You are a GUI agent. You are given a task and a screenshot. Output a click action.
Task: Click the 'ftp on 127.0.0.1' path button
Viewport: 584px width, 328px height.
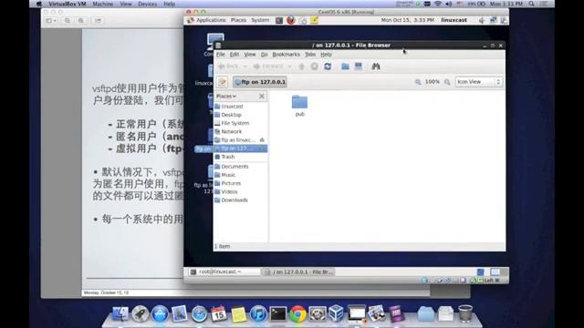tap(260, 82)
